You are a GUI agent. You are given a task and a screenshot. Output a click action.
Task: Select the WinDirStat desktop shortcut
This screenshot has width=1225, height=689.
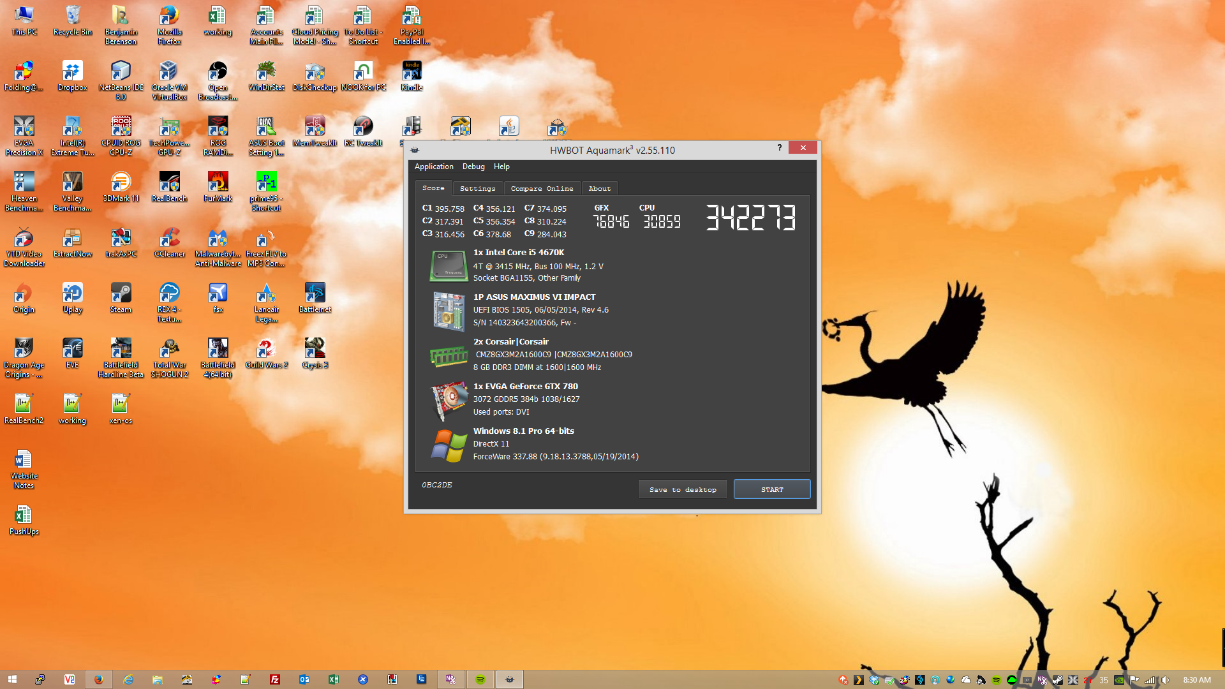pos(266,76)
